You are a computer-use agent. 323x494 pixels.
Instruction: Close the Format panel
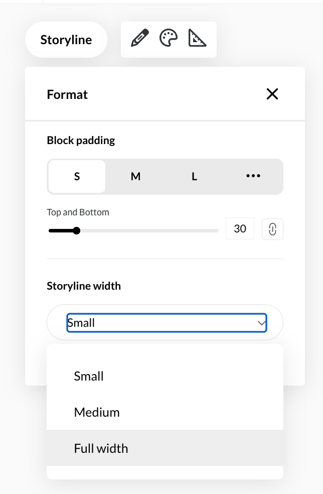coord(272,94)
